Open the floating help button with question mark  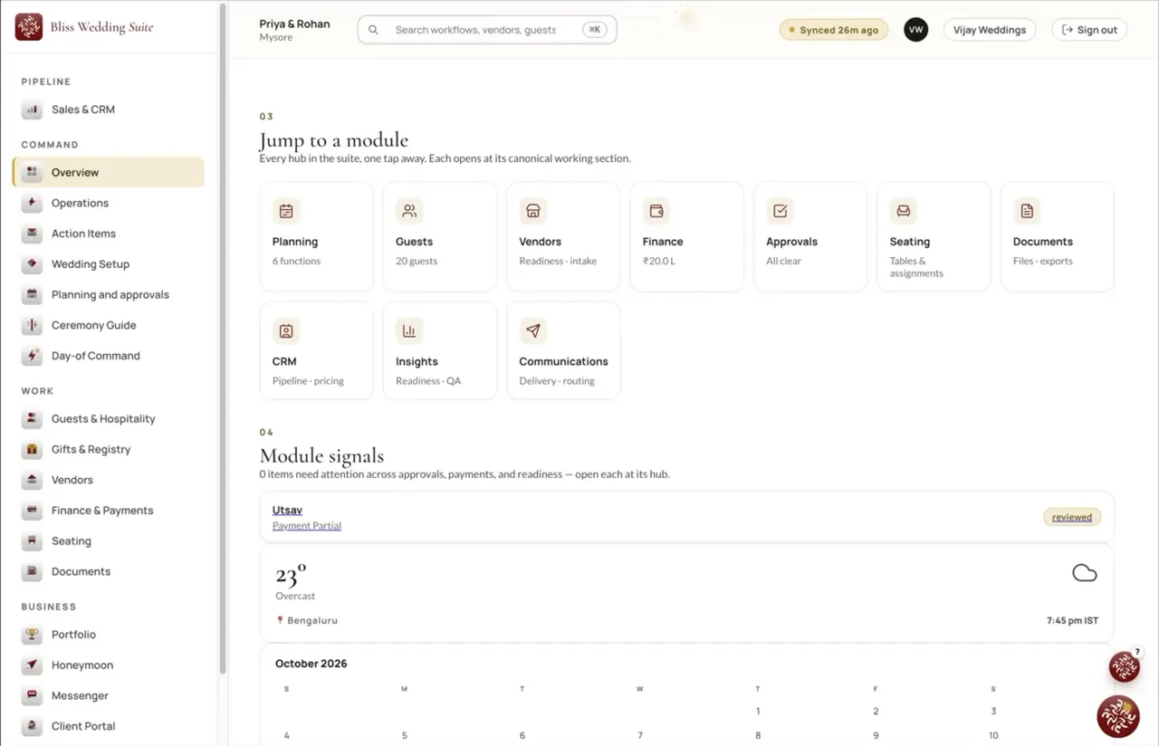click(1125, 666)
